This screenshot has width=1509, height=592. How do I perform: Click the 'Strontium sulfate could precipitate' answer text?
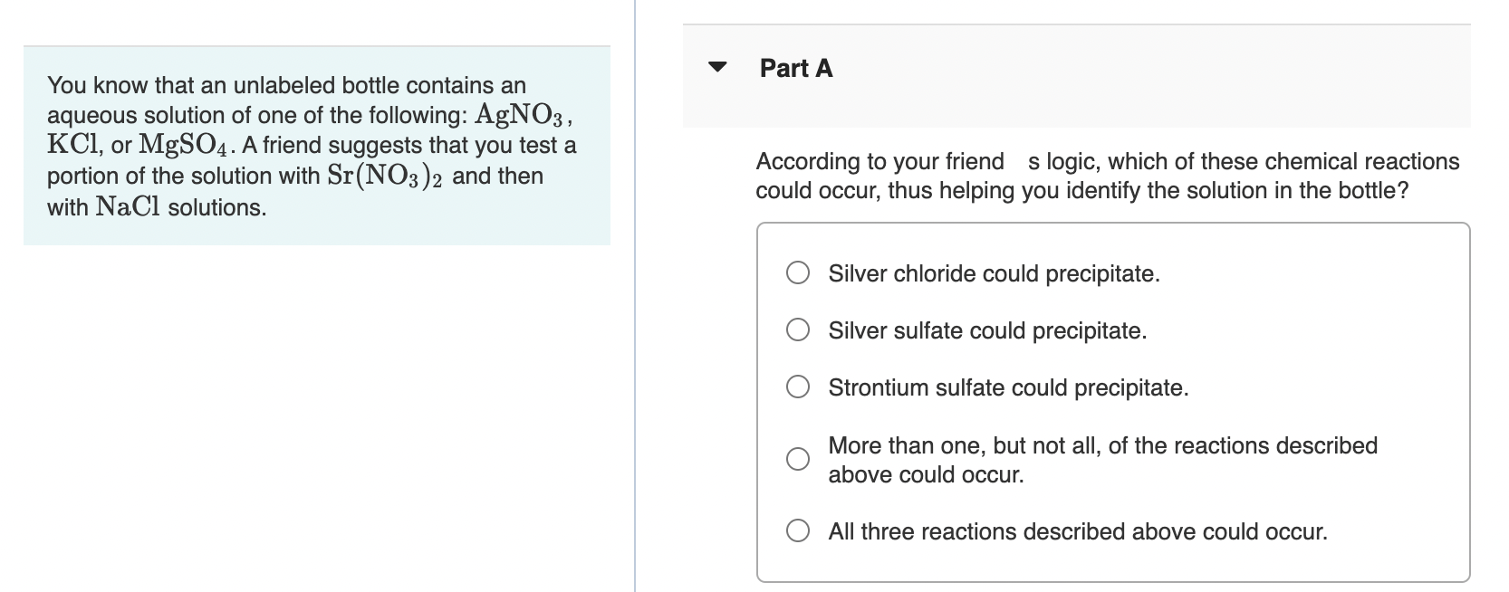(1008, 387)
